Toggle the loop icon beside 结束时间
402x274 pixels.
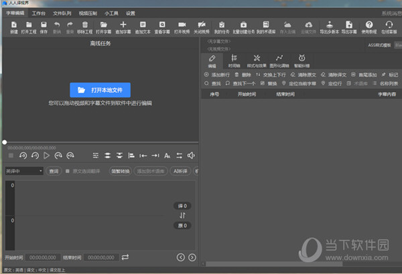125,257
